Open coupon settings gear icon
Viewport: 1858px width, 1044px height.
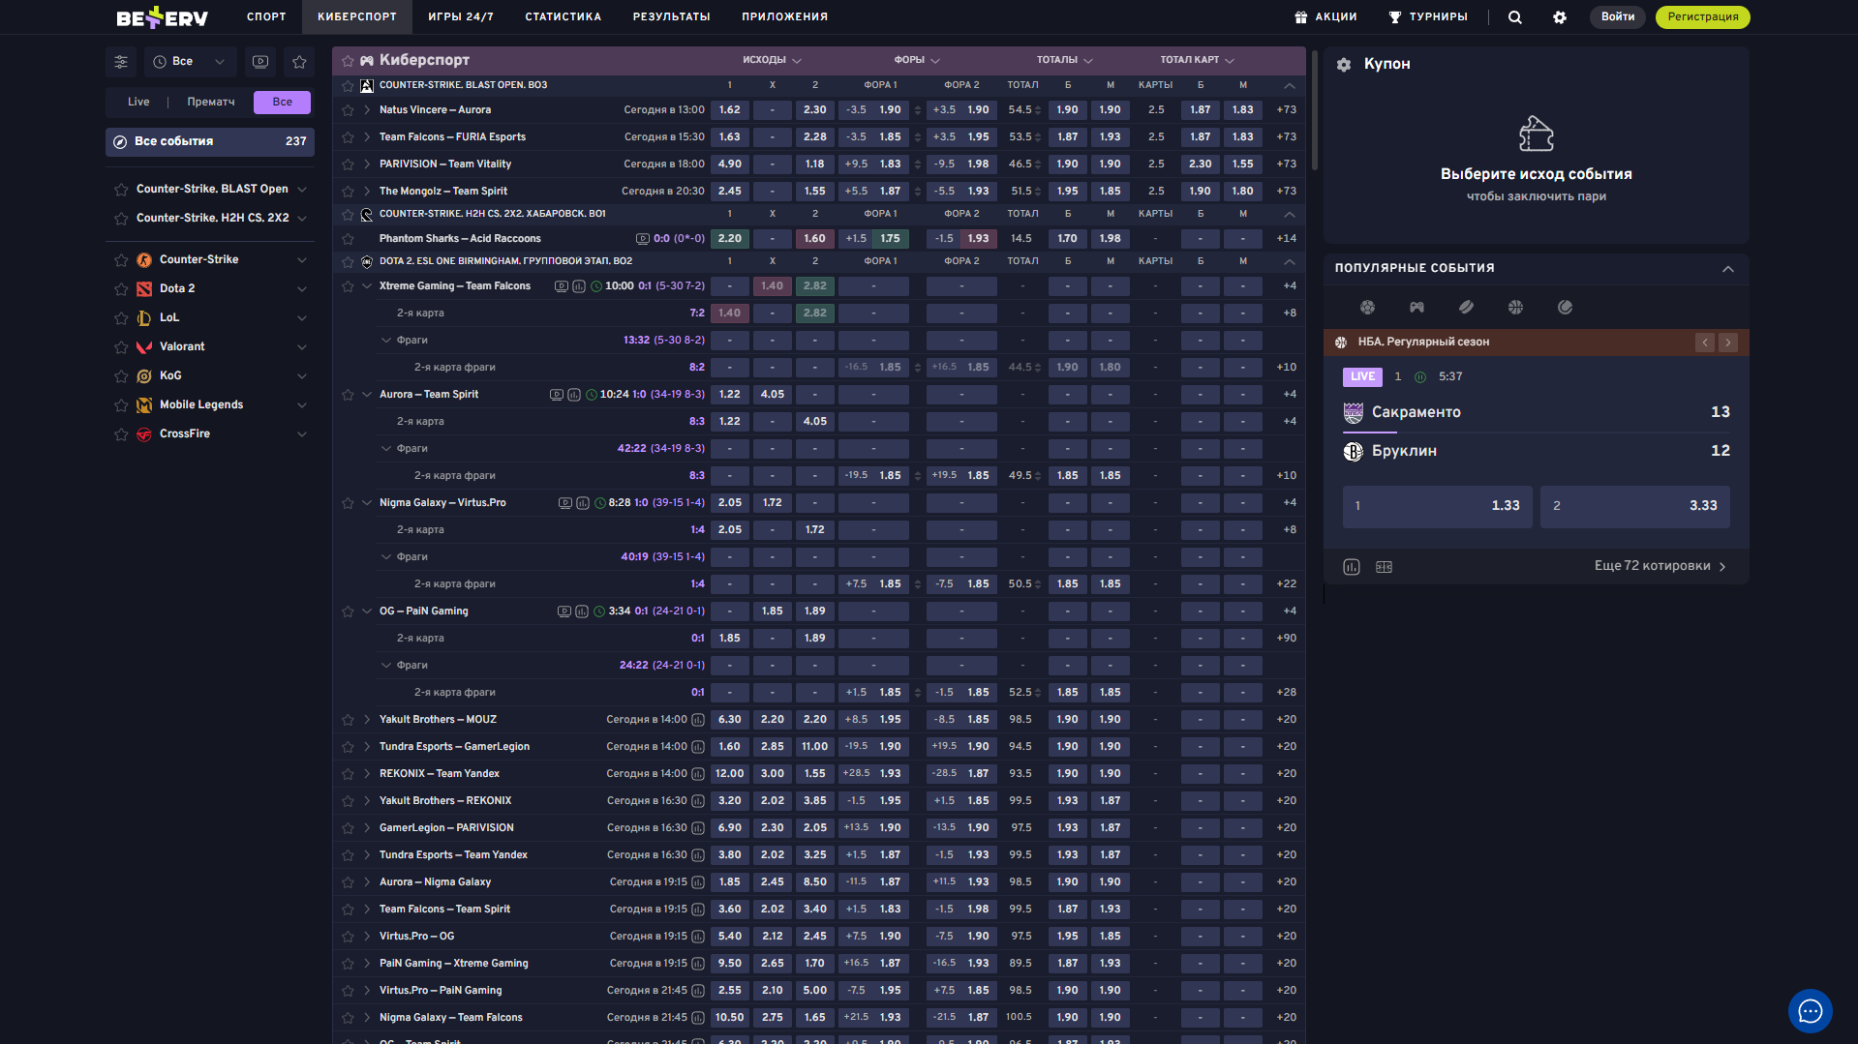(1344, 65)
